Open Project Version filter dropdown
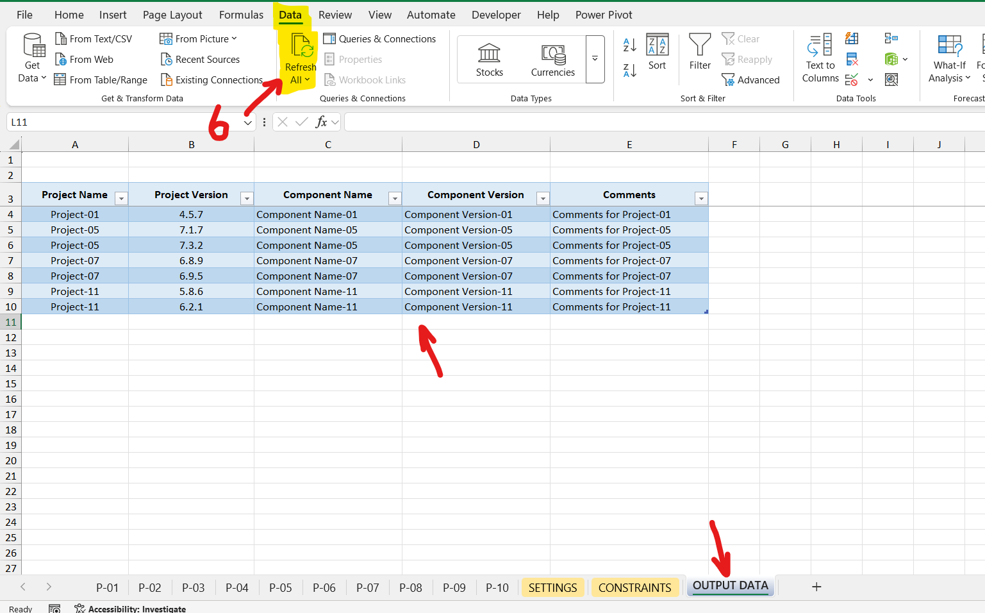The image size is (985, 613). [247, 199]
